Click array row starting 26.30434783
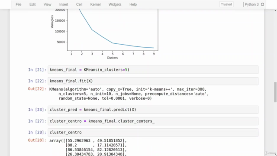The width and height of the screenshot is (277, 156). click(x=96, y=154)
